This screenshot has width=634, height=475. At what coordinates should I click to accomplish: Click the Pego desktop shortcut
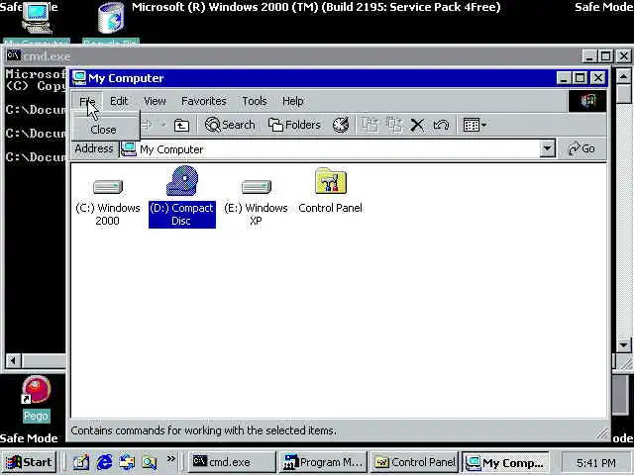click(x=36, y=399)
